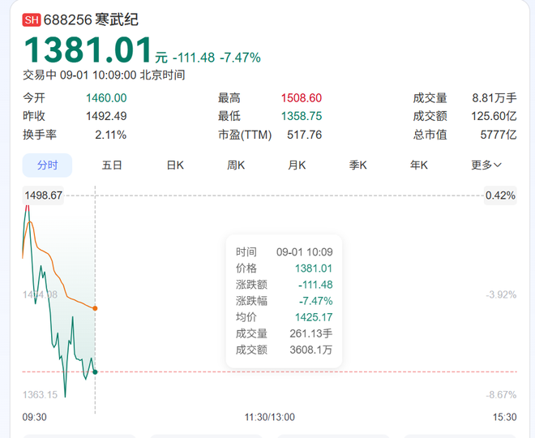Click the 09:30 start time label
Viewport: 535px width, 438px height.
coord(34,417)
